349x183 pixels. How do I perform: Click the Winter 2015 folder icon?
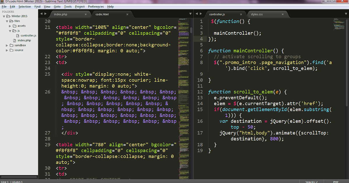(8, 16)
